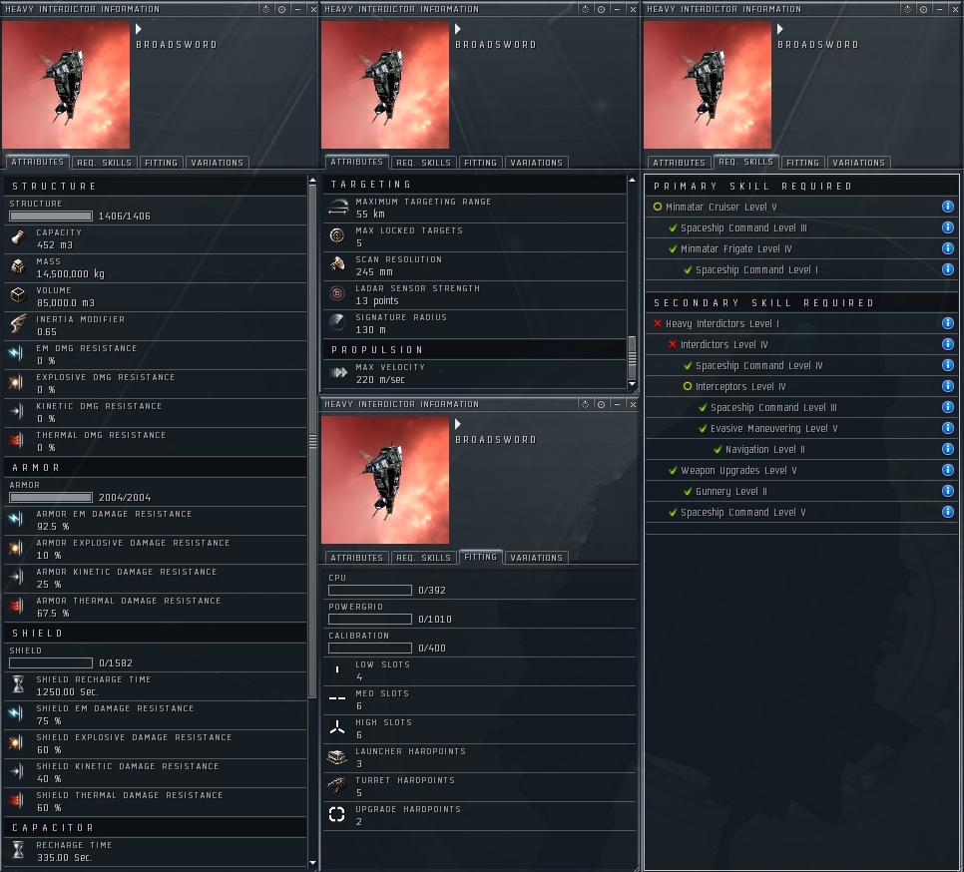Click the Med Slots icon in Fitting
This screenshot has width=964, height=872.
(x=337, y=698)
